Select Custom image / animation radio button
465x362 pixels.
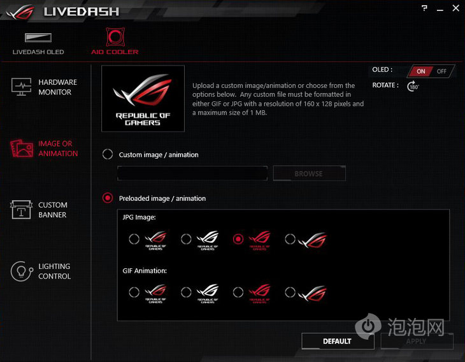coord(108,154)
